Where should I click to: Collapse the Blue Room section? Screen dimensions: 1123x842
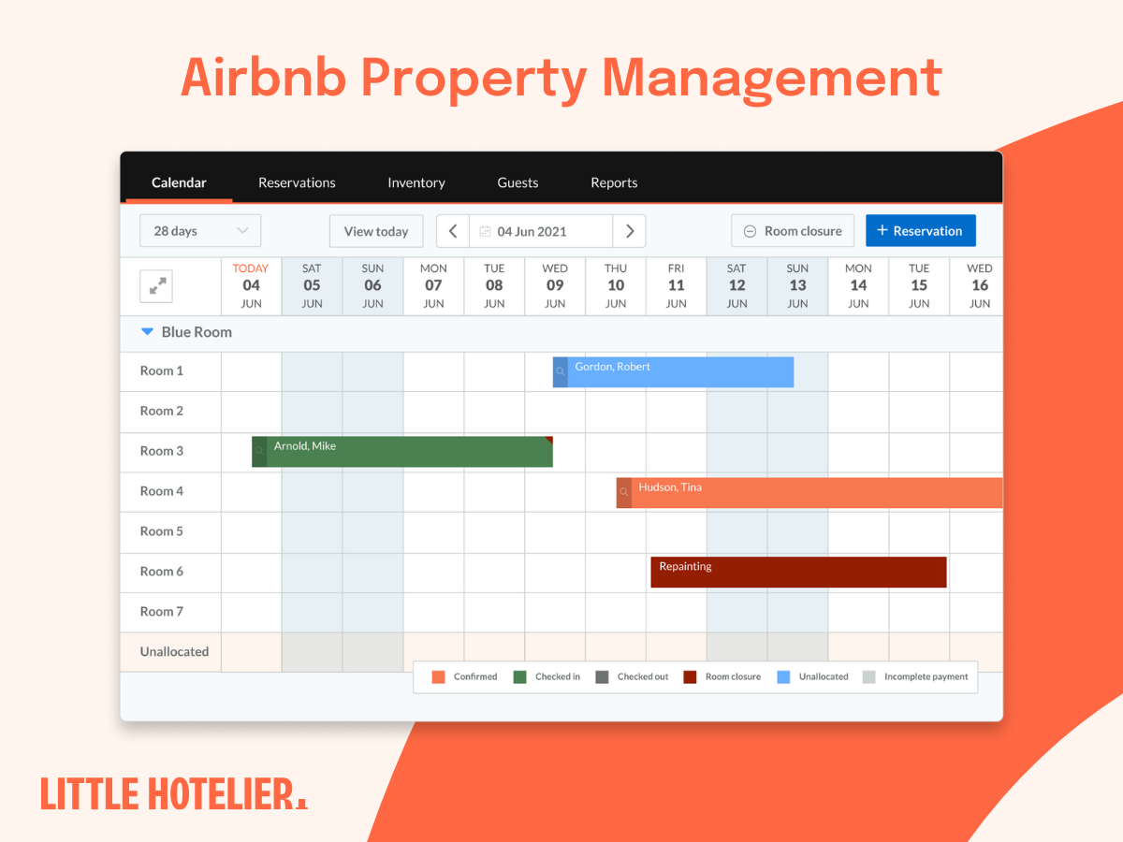pos(147,331)
